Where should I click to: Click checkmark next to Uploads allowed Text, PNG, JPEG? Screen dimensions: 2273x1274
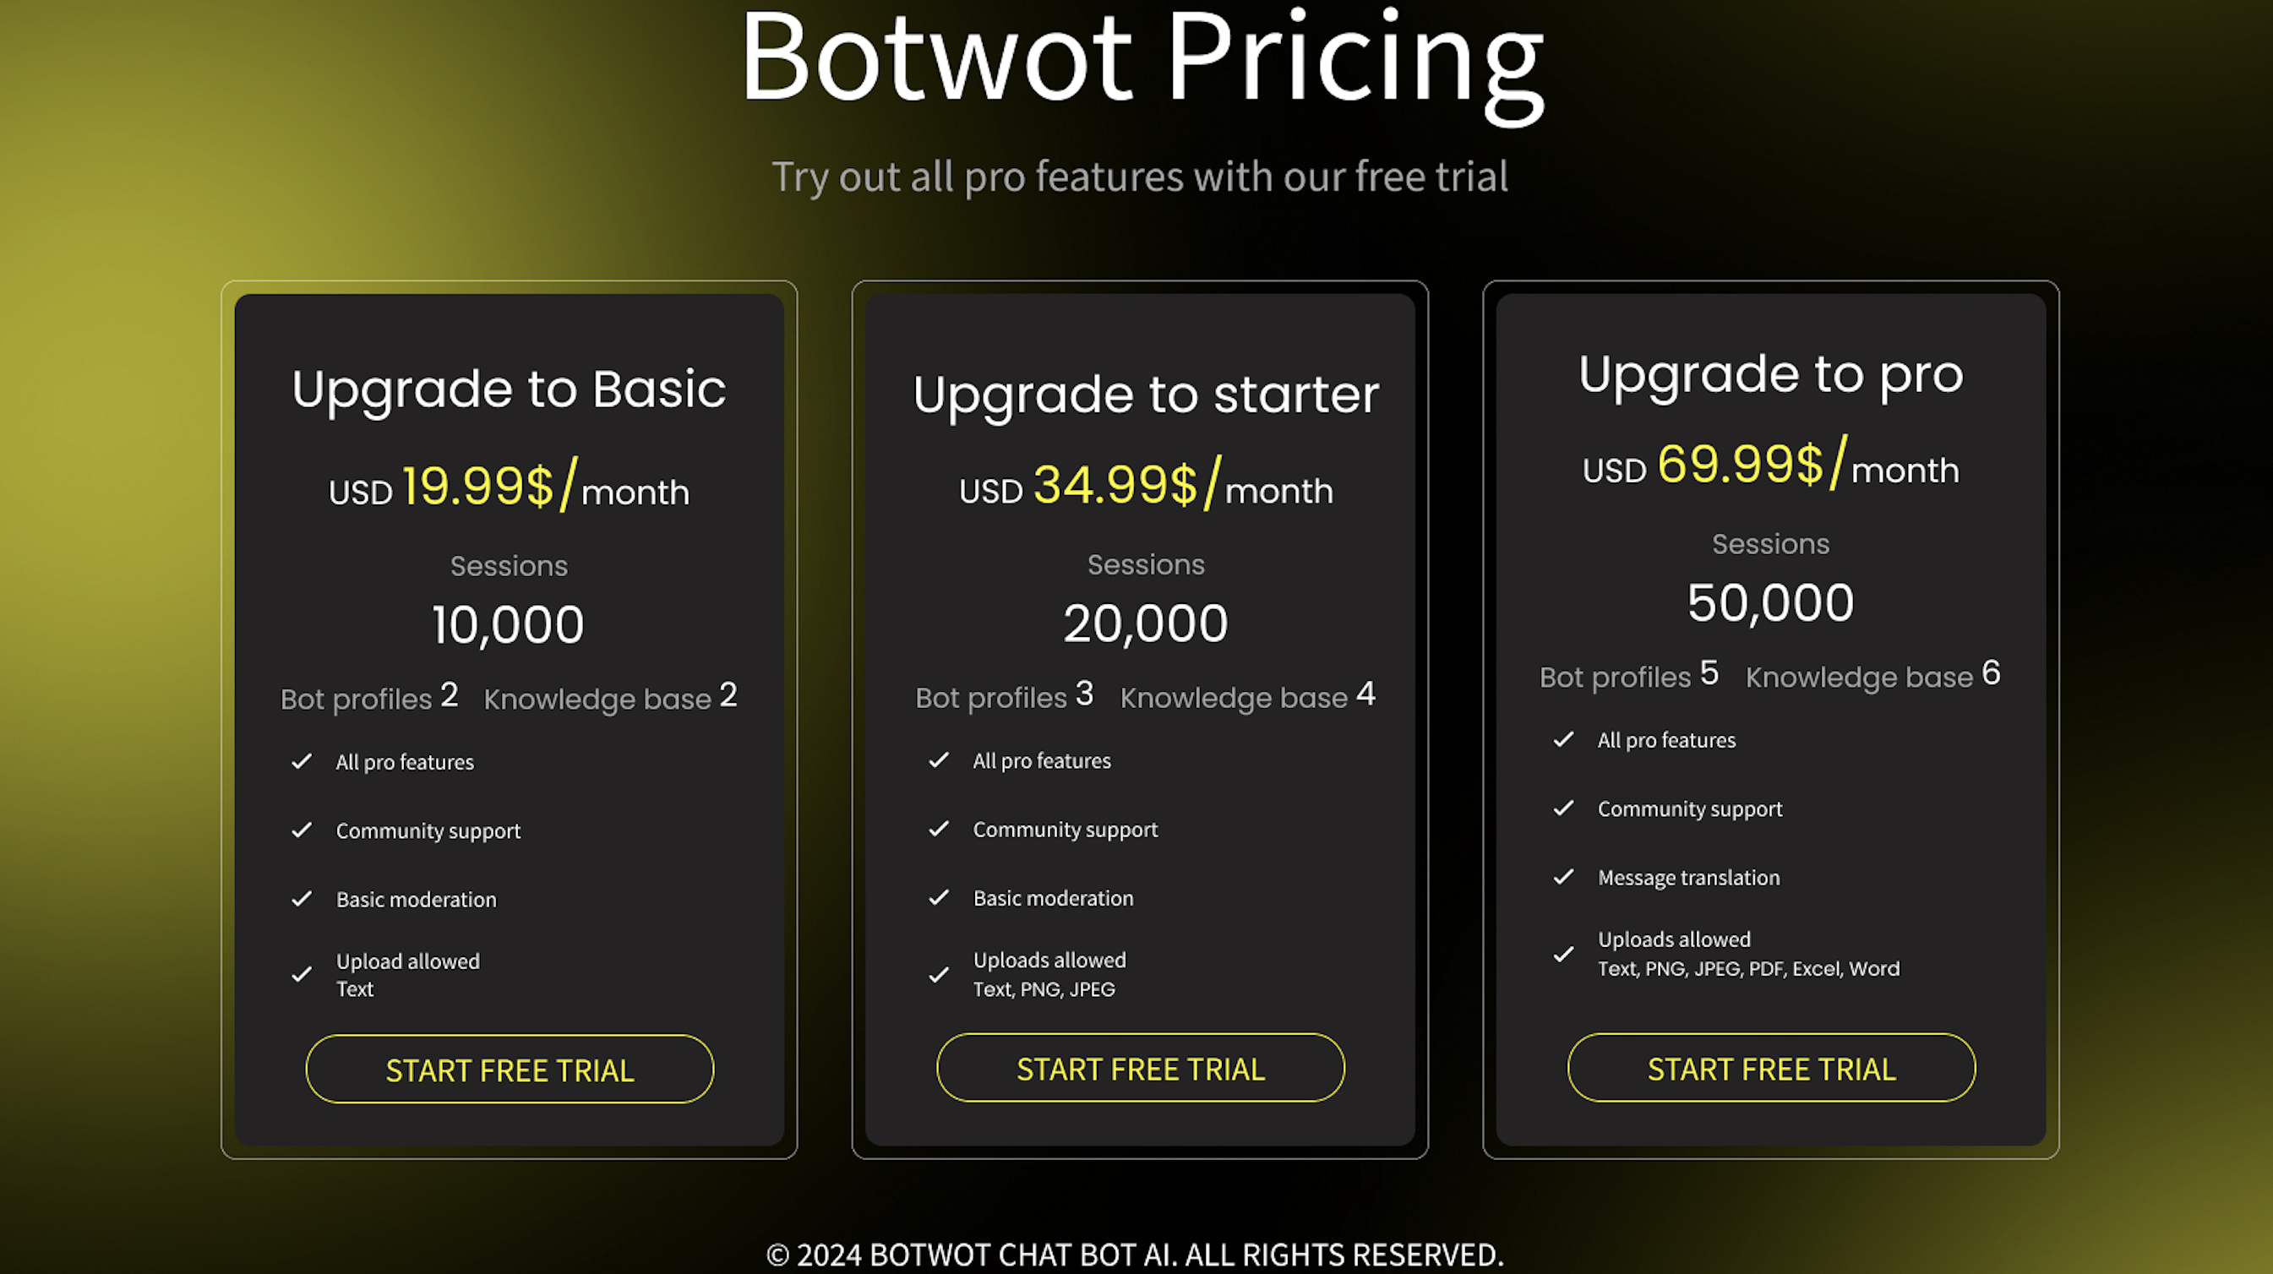coord(939,975)
